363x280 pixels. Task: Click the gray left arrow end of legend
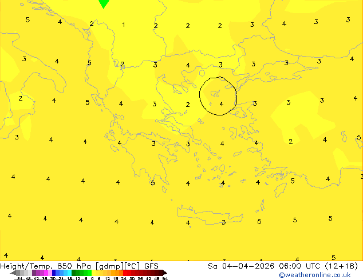coord(13,273)
